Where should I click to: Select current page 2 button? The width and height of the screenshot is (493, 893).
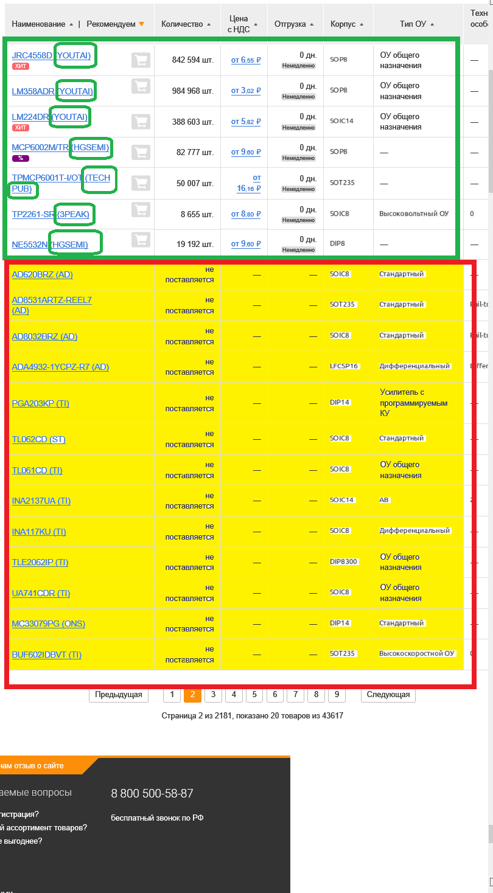coord(192,694)
